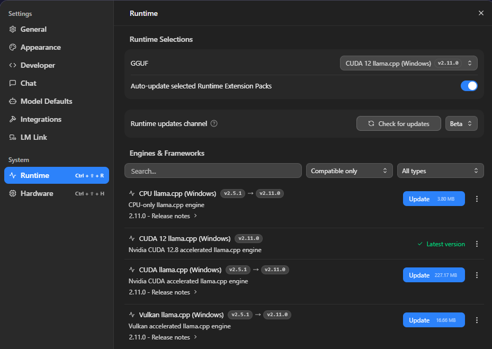
Task: Select the Integrations section
Action: pyautogui.click(x=57, y=119)
